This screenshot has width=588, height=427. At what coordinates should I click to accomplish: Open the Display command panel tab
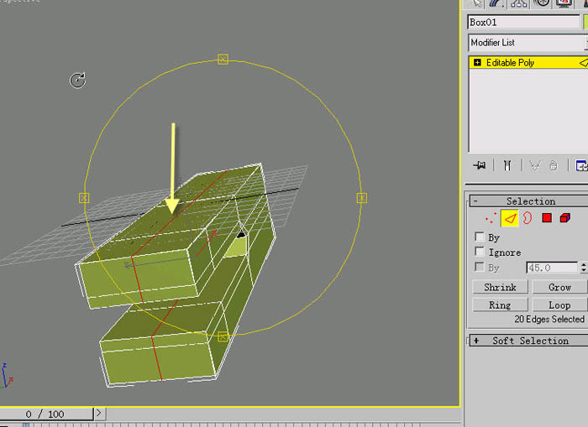point(564,3)
